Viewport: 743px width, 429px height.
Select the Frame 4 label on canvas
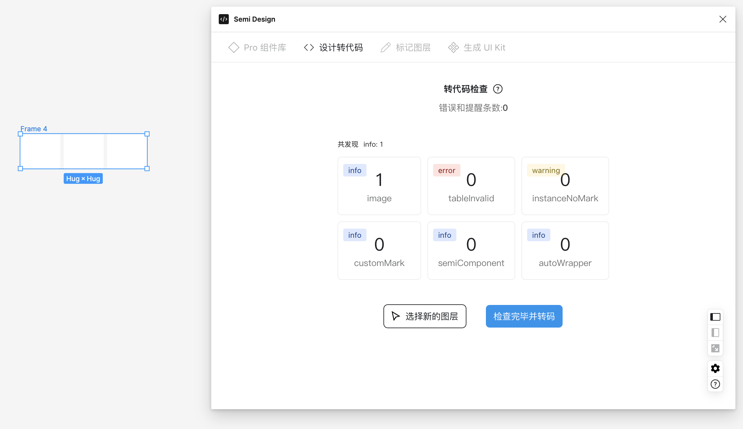click(x=34, y=129)
